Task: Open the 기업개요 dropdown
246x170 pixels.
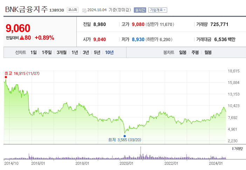Action: [157, 10]
